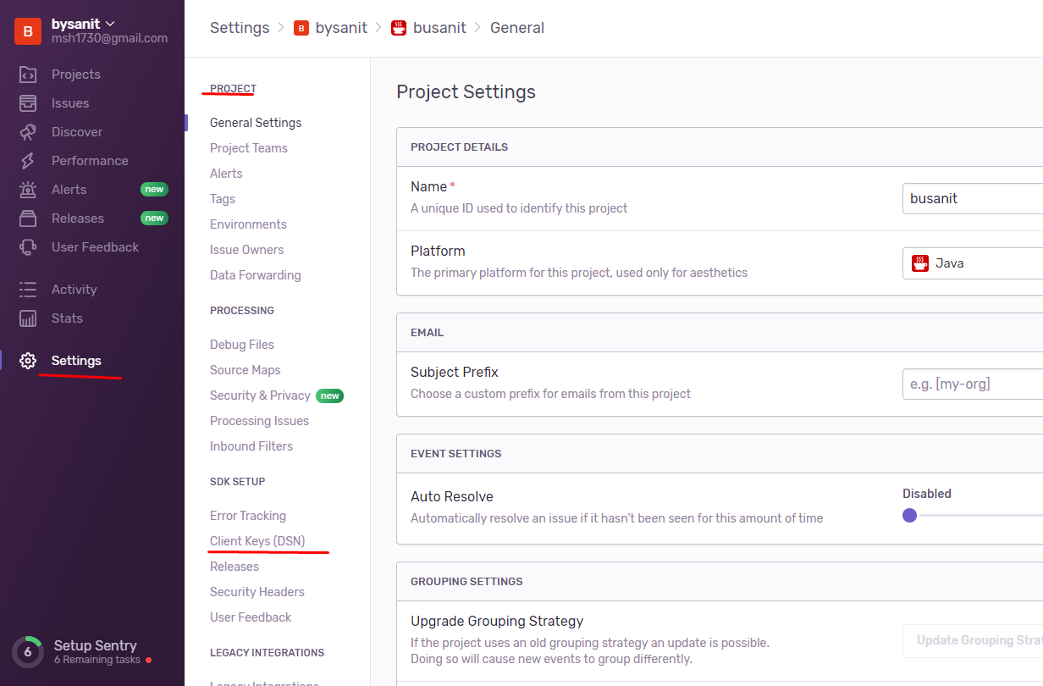This screenshot has height=686, width=1043.
Task: Open Project Teams settings
Action: tap(249, 148)
